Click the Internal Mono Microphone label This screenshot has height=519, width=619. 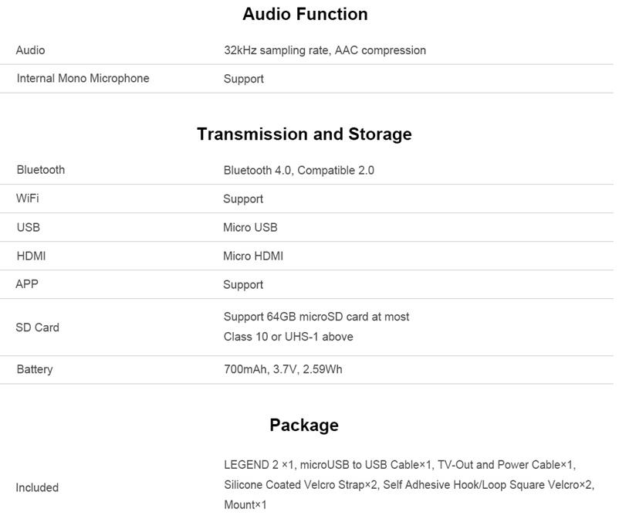pos(83,78)
